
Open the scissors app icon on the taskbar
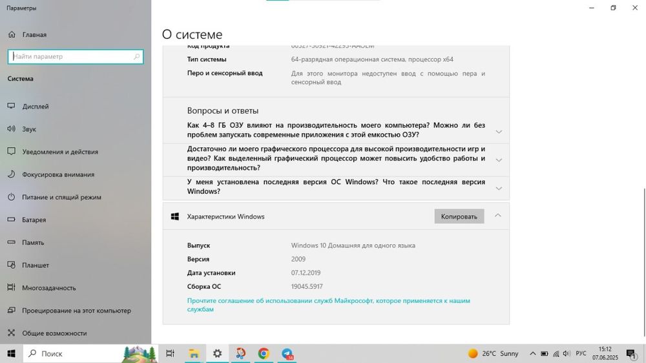(x=240, y=353)
